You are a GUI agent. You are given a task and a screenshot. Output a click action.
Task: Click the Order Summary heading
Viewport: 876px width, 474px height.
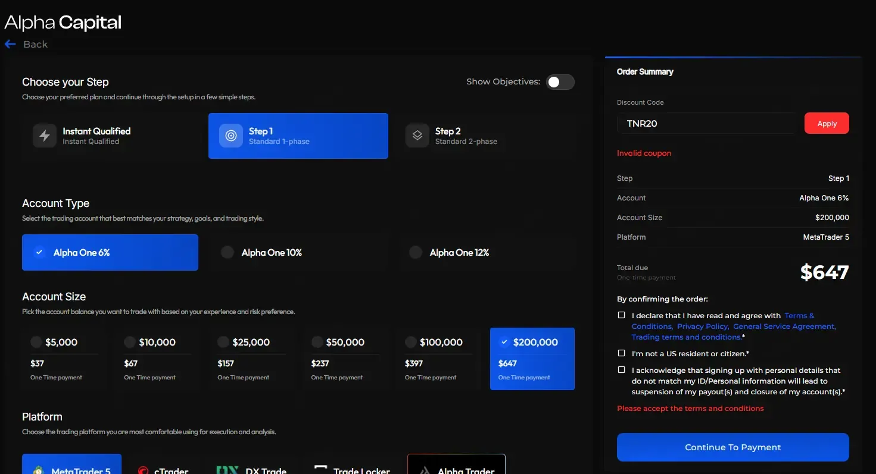click(645, 71)
